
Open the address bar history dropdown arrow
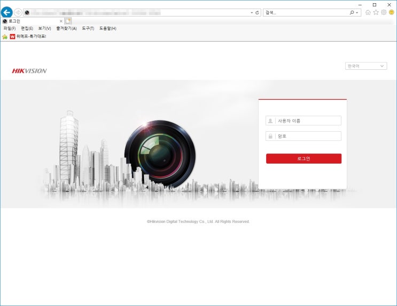click(x=252, y=13)
